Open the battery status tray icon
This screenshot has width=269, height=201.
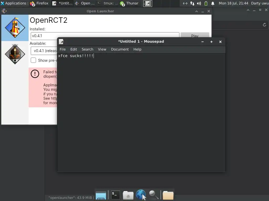click(x=206, y=3)
